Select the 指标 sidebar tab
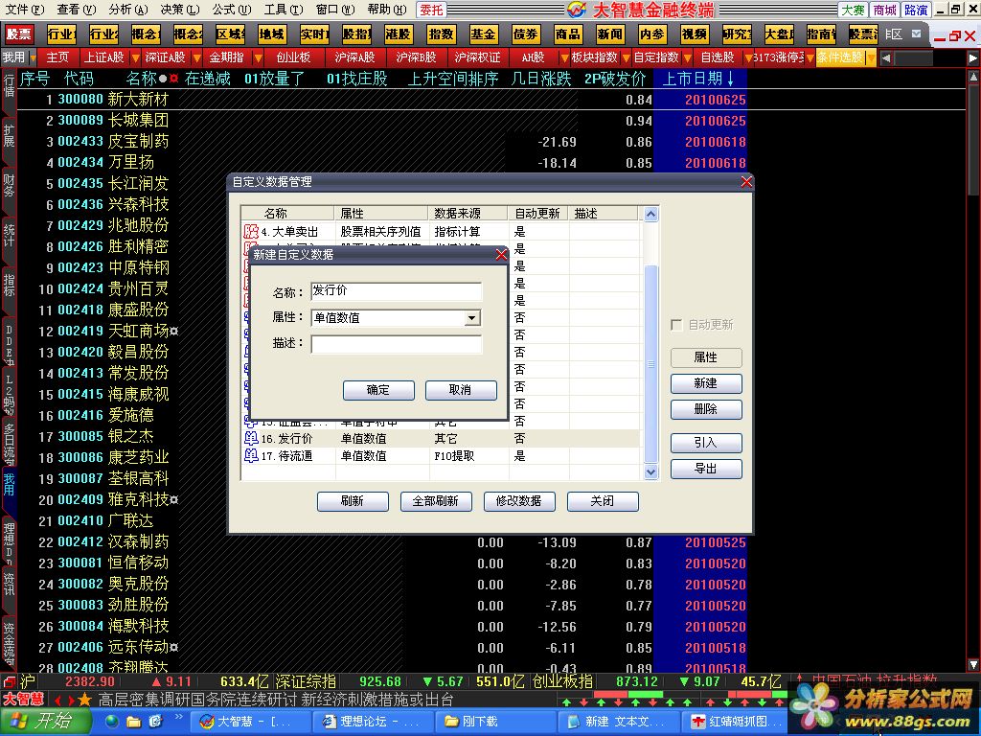 pyautogui.click(x=9, y=285)
